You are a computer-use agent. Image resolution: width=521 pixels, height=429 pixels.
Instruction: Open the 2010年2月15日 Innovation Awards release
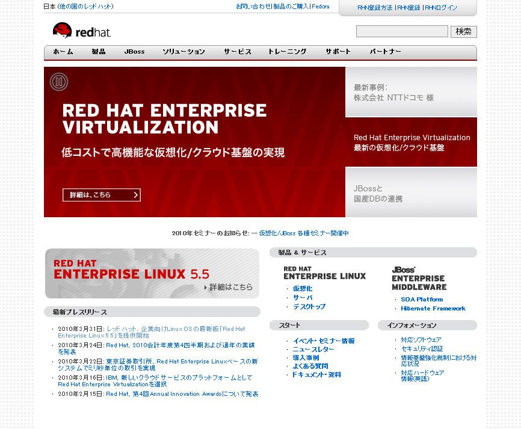click(182, 394)
